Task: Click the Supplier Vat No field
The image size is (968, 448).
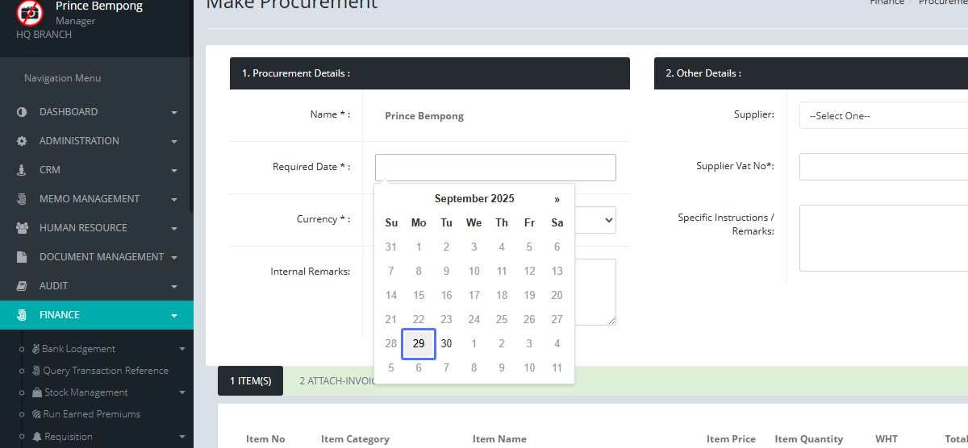Action: coord(883,167)
